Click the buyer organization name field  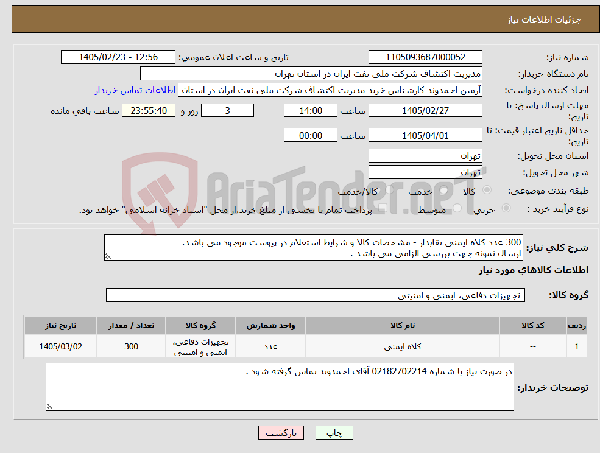click(311, 74)
